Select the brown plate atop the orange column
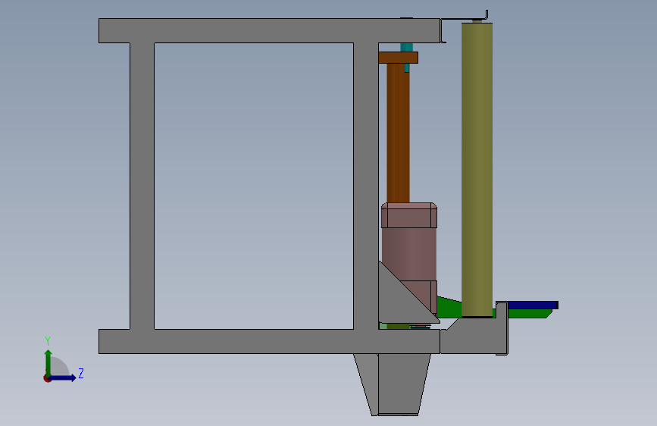The image size is (657, 426). [x=398, y=58]
